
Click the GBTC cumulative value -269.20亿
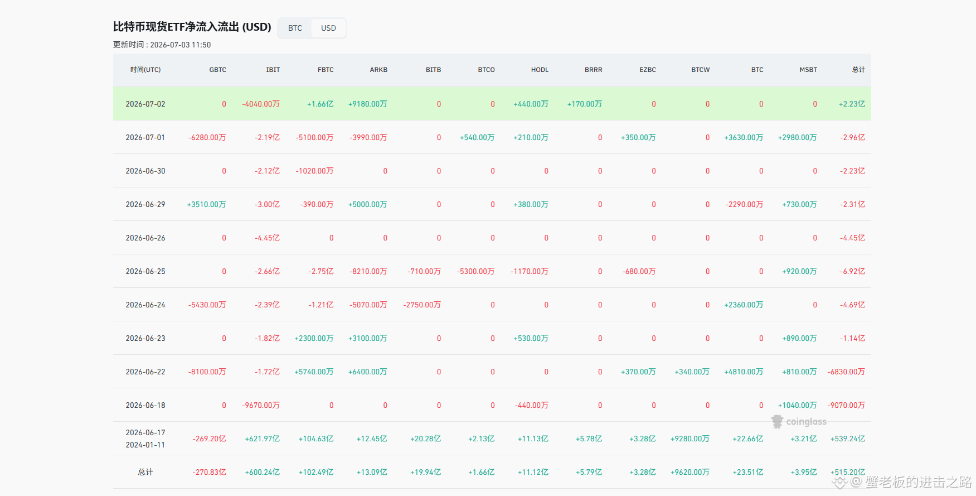pos(209,439)
